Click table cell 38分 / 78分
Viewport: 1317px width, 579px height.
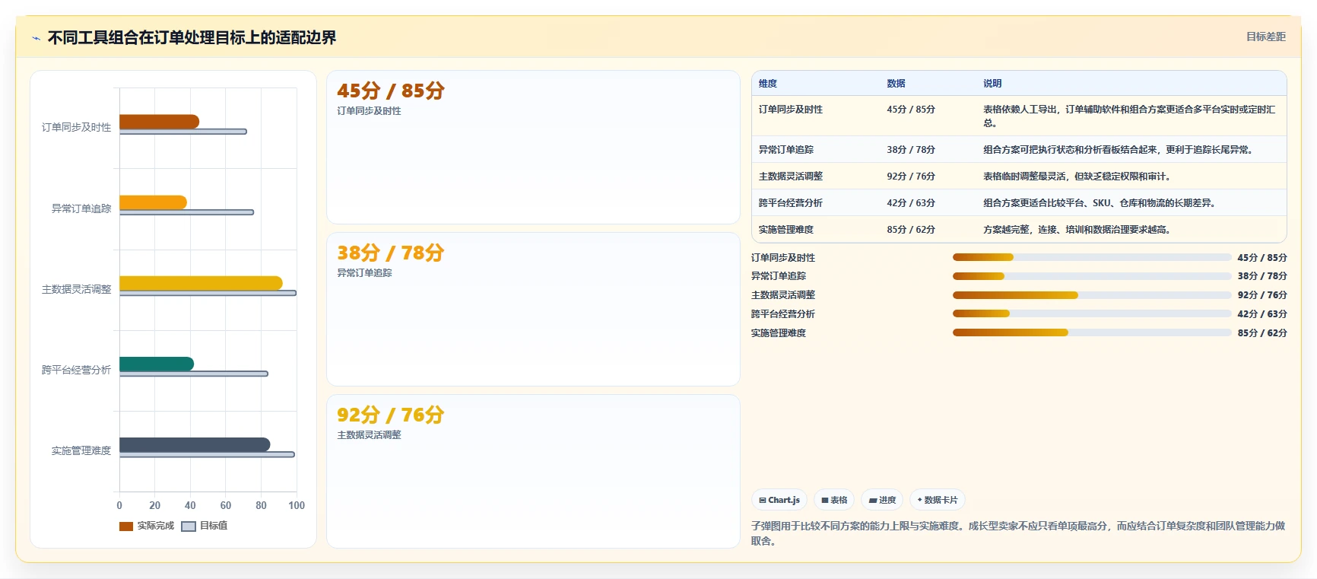point(911,150)
